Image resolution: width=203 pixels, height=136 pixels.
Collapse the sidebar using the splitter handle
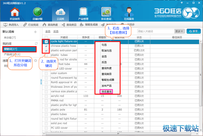point(41,82)
